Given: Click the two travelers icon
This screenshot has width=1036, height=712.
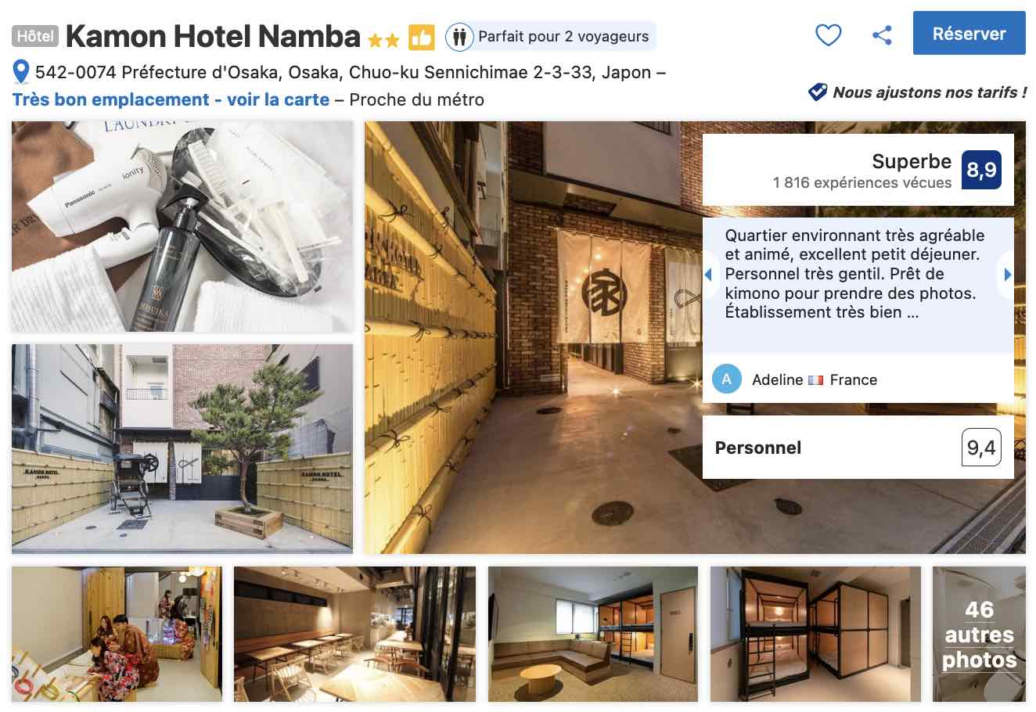Looking at the screenshot, I should (459, 36).
